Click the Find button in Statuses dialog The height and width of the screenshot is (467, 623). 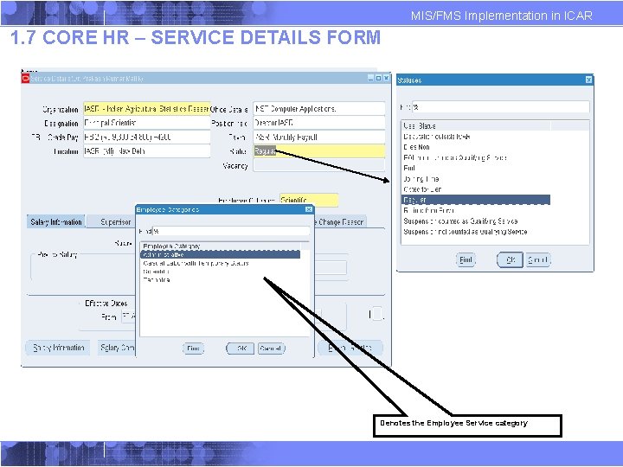[x=466, y=259]
